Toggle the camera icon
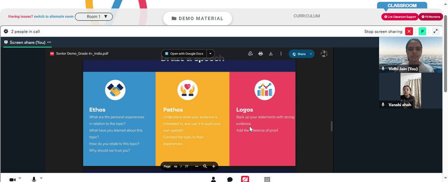 (x=13, y=179)
